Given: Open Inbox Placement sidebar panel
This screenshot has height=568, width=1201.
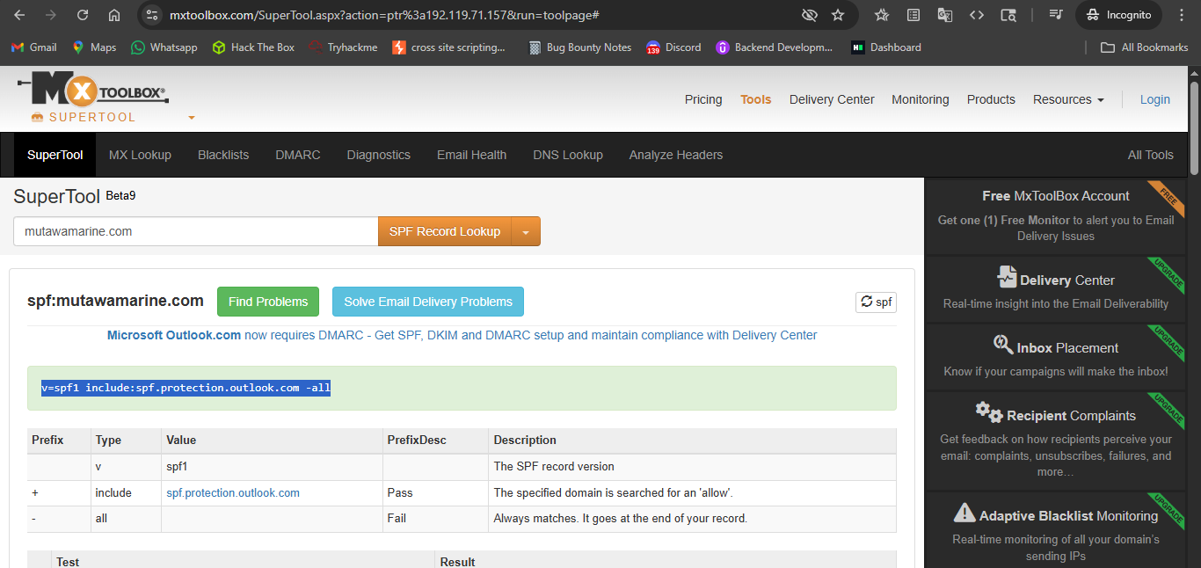Looking at the screenshot, I should (1056, 358).
